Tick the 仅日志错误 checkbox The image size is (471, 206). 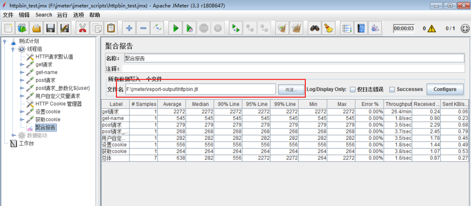coord(353,89)
